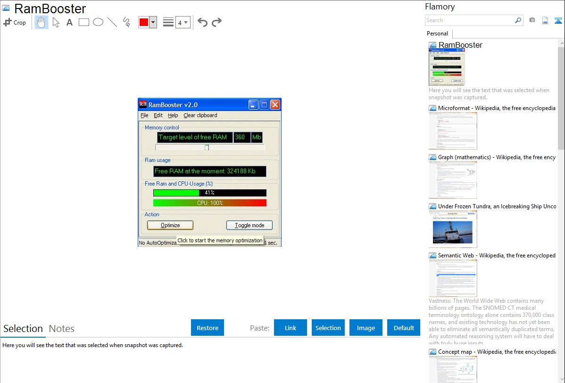Viewport: 565px width, 383px height.
Task: Click the red annotation color swatch
Action: pos(144,22)
